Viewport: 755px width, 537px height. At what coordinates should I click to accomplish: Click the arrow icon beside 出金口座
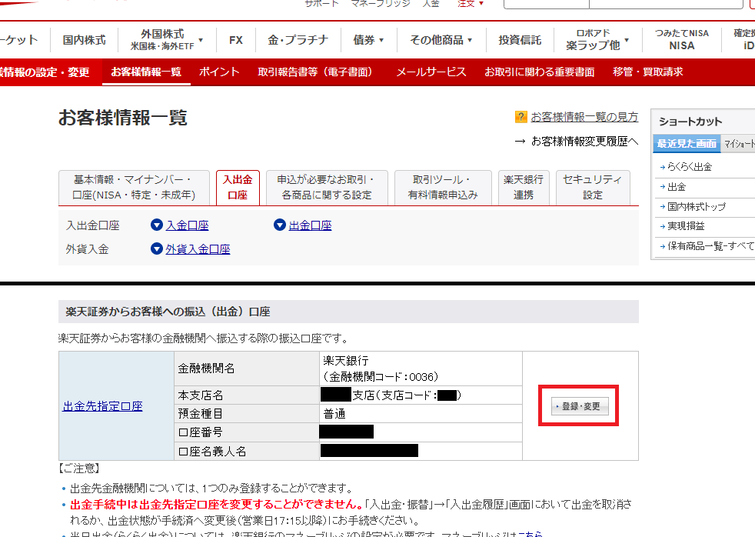click(280, 225)
